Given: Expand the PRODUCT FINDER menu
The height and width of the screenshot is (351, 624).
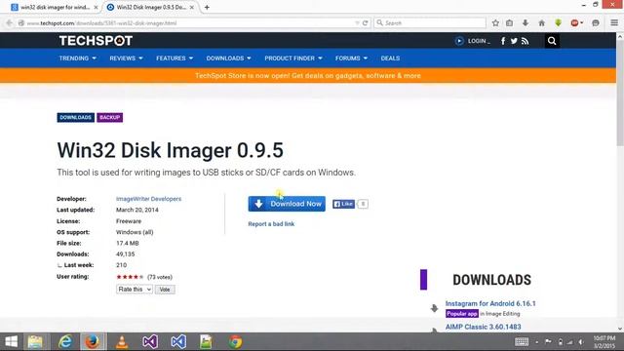Looking at the screenshot, I should coord(293,58).
